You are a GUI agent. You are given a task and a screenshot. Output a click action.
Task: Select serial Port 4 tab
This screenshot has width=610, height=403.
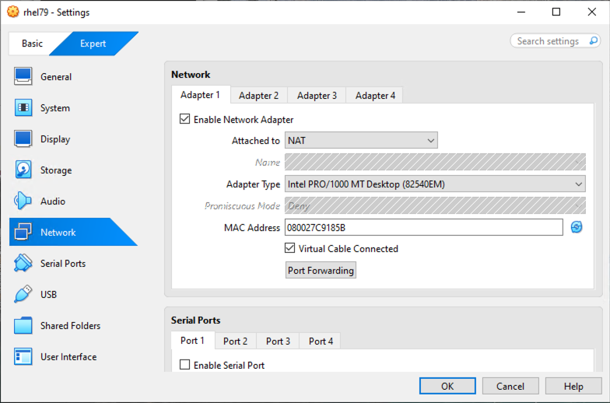[321, 341]
